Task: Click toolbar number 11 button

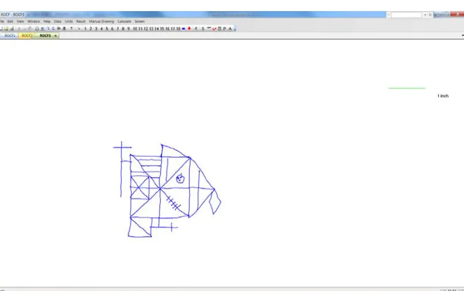Action: coord(141,29)
